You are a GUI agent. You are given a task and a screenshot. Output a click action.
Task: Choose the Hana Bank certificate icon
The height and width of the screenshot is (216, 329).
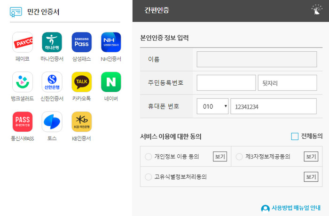click(52, 42)
